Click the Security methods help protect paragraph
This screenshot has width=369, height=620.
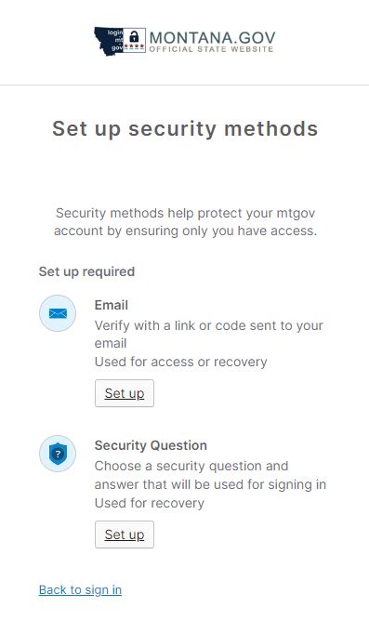coord(185,222)
